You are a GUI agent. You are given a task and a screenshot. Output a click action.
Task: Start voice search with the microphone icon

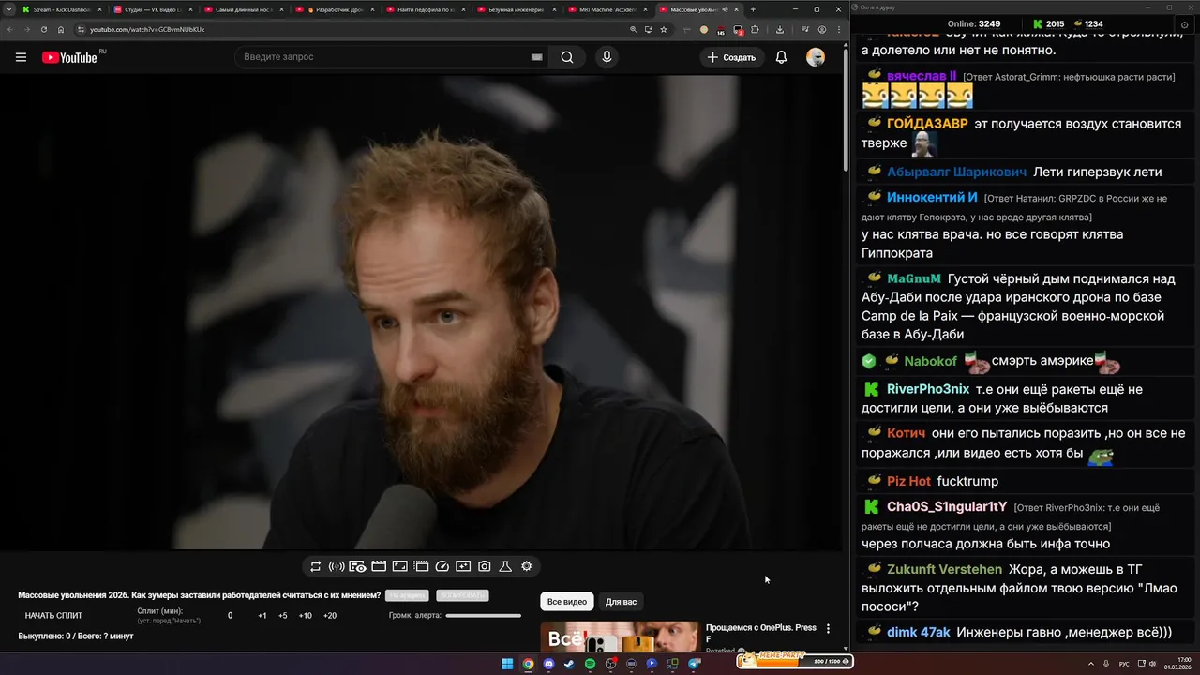(x=607, y=57)
